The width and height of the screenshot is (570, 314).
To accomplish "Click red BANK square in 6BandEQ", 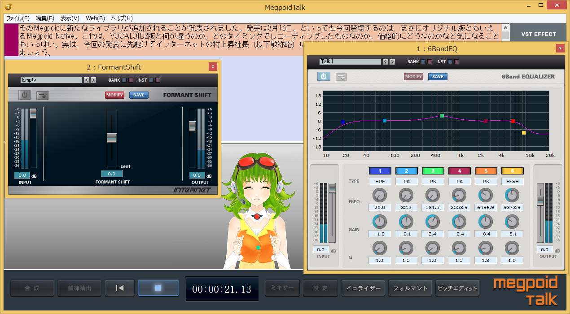I will coord(429,62).
